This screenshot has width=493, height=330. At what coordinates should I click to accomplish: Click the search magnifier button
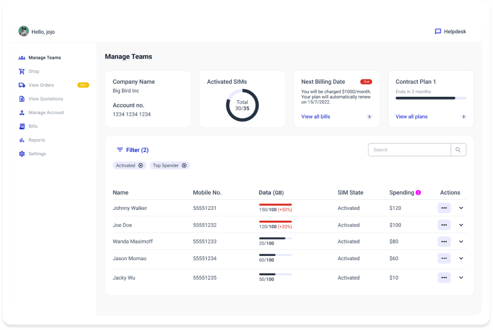[x=458, y=150]
